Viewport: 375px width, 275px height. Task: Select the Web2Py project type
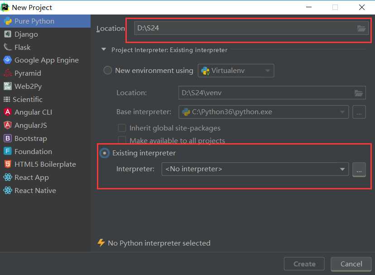click(x=45, y=86)
